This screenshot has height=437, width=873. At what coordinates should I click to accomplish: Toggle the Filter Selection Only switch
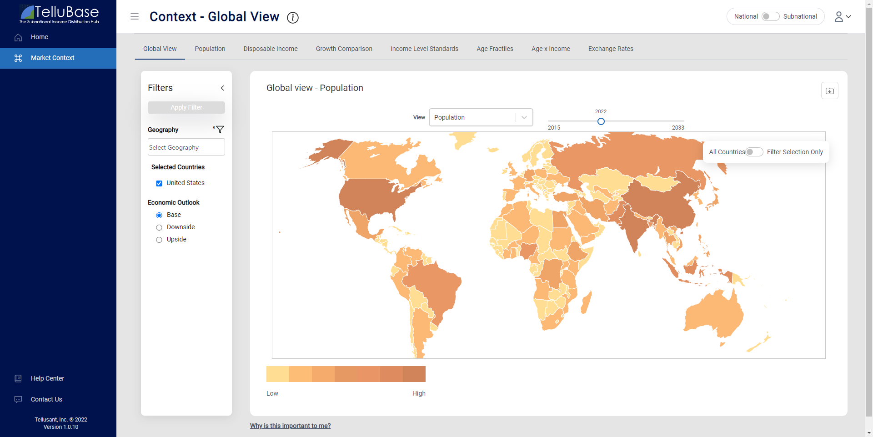(x=754, y=152)
